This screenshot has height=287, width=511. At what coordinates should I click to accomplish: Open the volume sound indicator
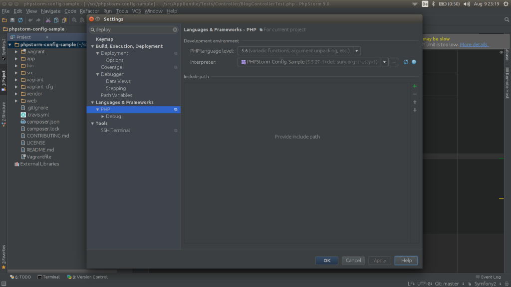pos(467,4)
